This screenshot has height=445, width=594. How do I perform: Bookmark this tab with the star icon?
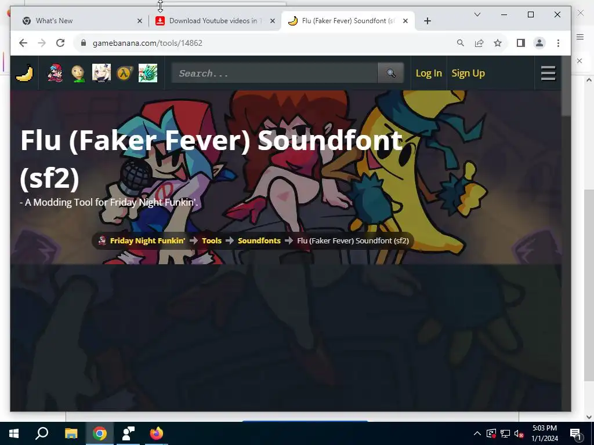[497, 43]
